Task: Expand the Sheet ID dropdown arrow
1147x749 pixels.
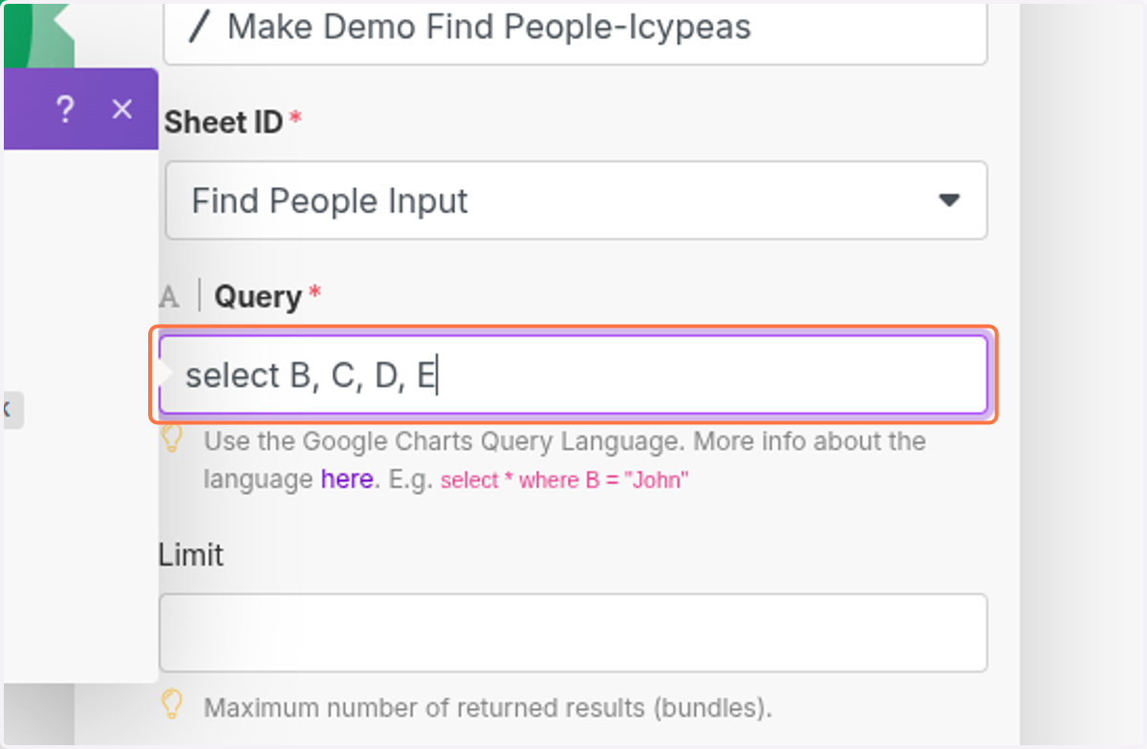Action: [948, 201]
